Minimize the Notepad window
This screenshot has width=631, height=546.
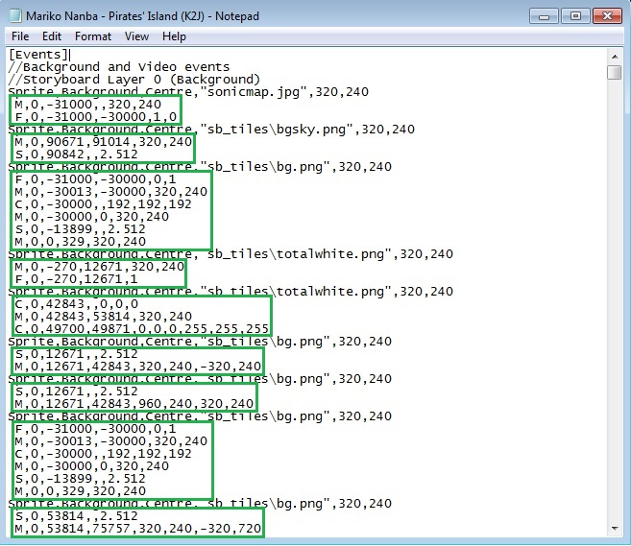click(544, 16)
